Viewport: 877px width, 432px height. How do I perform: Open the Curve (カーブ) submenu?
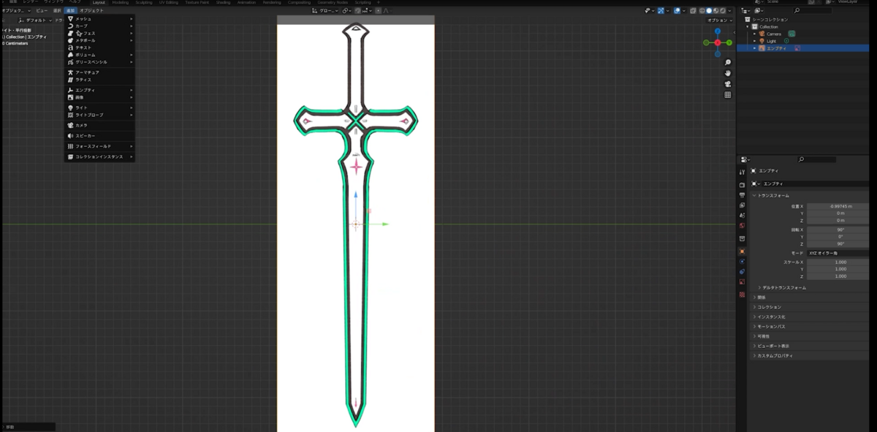click(99, 26)
